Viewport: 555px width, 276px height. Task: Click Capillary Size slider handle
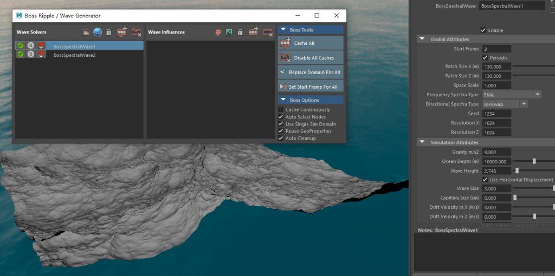(515, 198)
